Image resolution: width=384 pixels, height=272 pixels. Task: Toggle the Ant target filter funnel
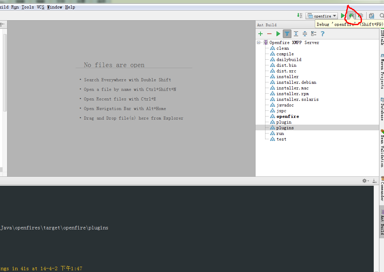(287, 34)
